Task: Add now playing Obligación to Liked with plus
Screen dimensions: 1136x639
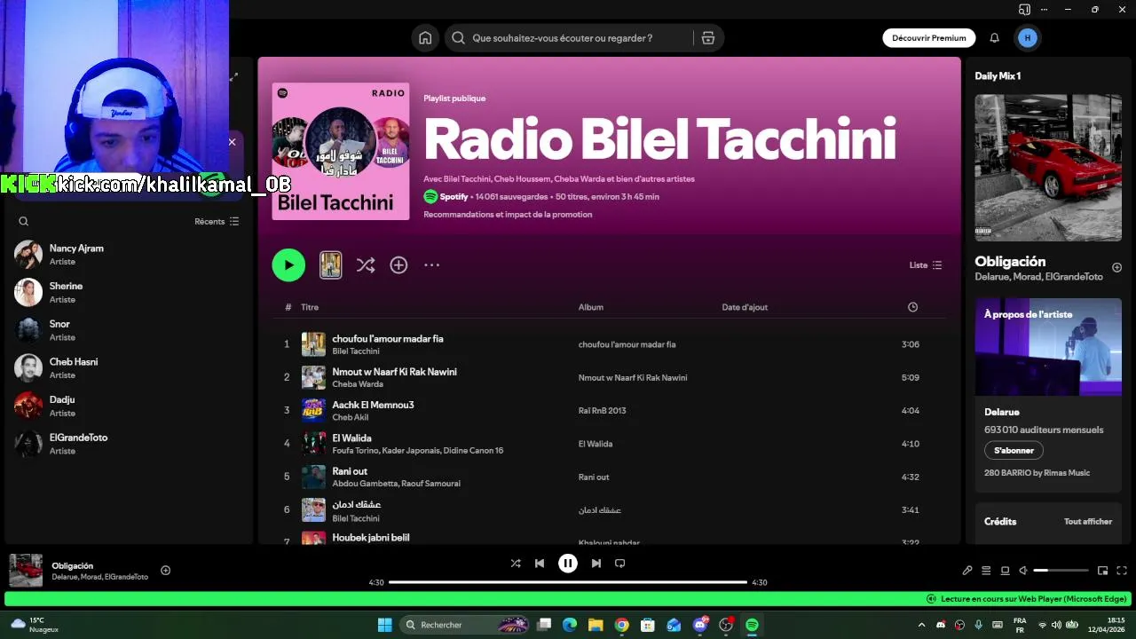Action: 165,571
